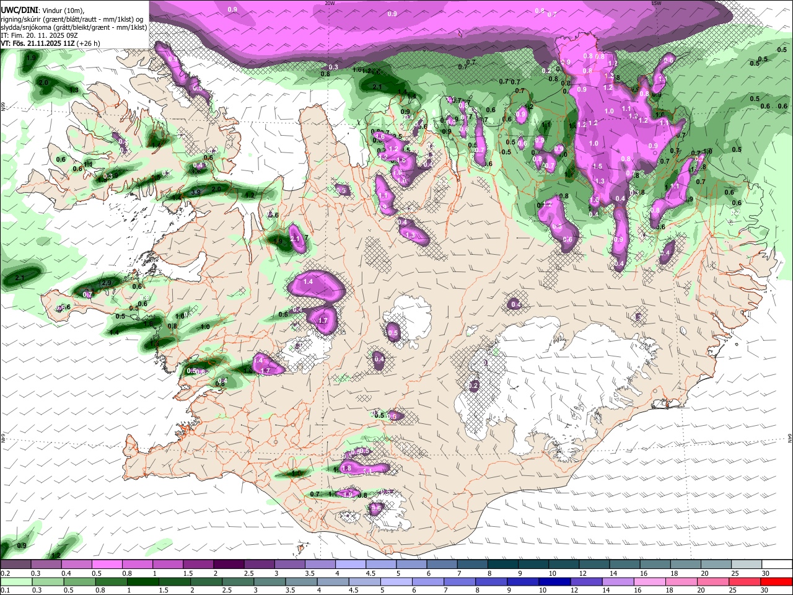Click the '3.9' precipitation value on map
This screenshot has height=595, width=793.
point(196,193)
